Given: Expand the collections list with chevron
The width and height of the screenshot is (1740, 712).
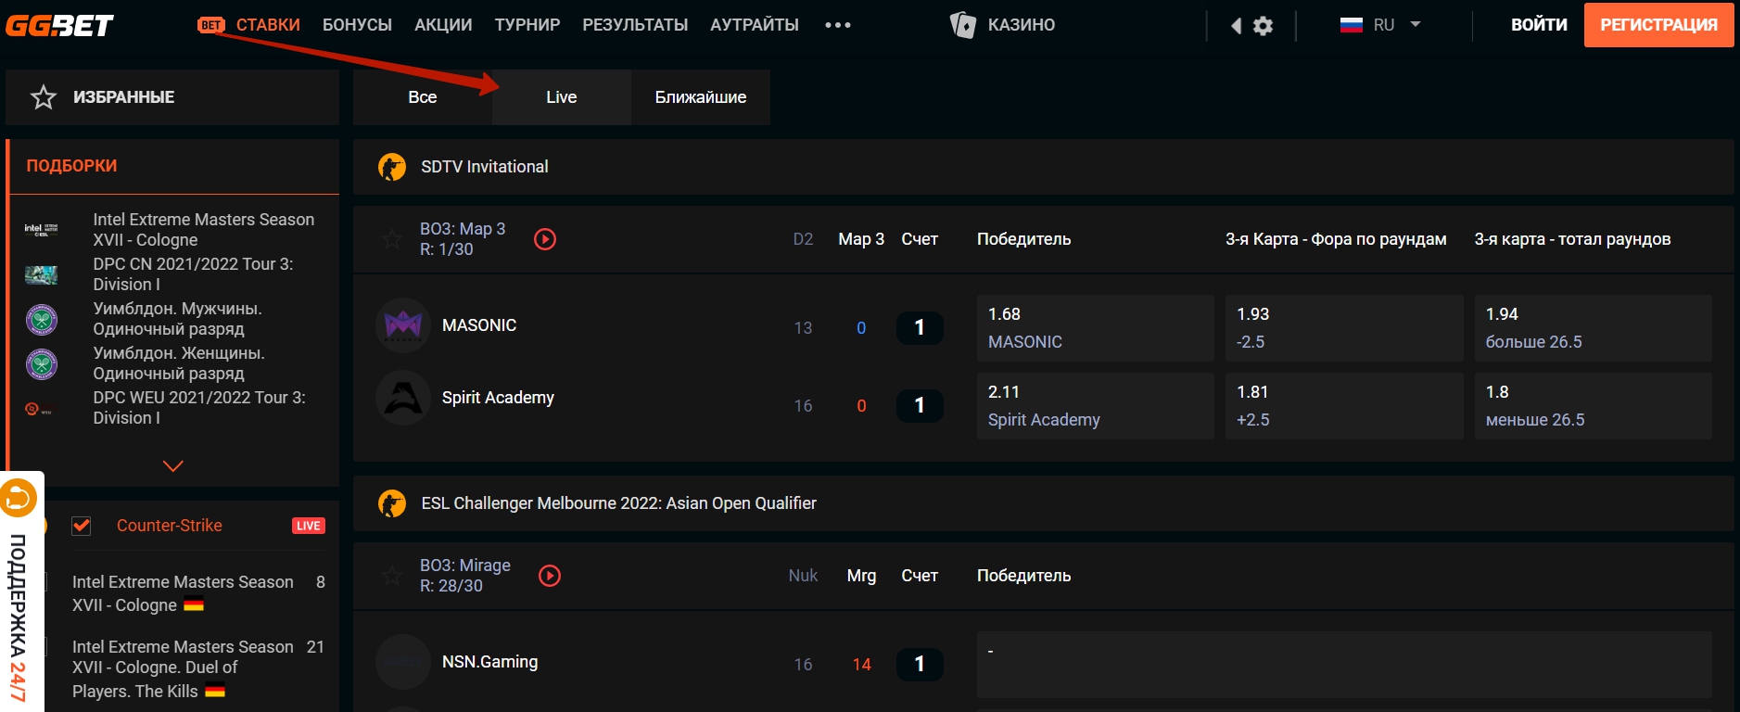Looking at the screenshot, I should [x=173, y=465].
